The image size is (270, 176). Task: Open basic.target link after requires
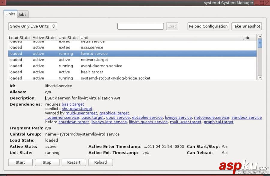pos(73,104)
